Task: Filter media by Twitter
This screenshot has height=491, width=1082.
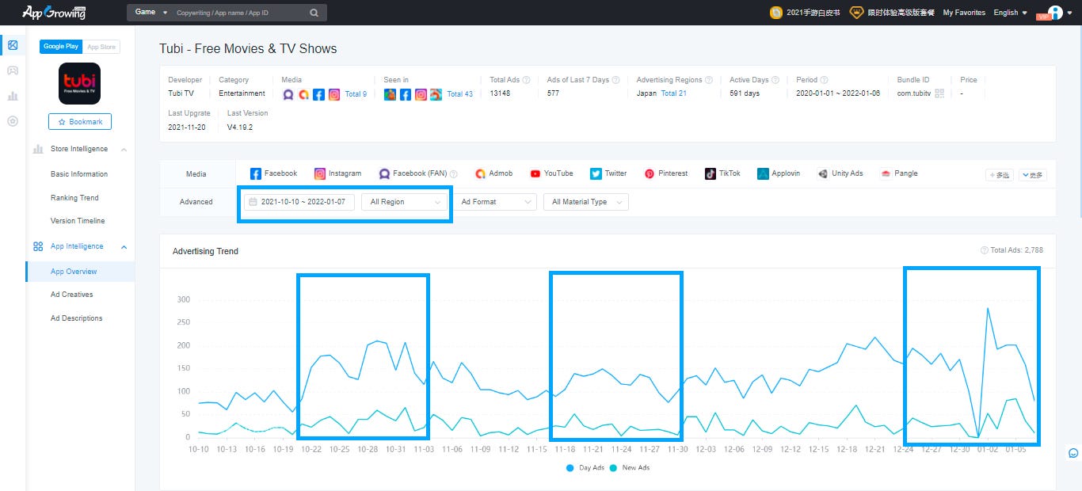Action: point(608,173)
